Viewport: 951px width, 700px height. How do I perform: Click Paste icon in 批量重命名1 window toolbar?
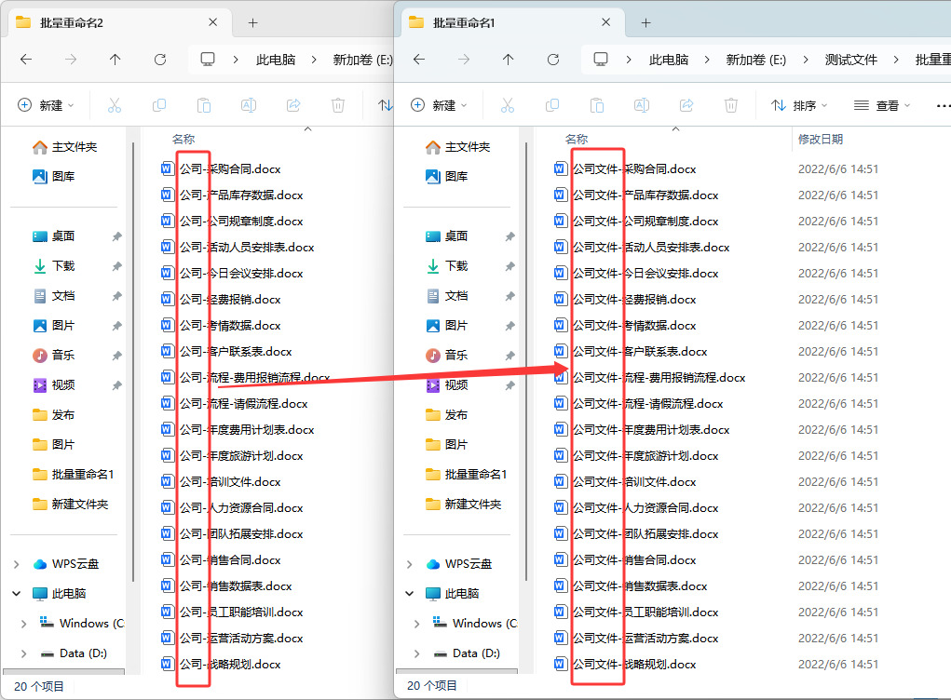click(x=597, y=105)
